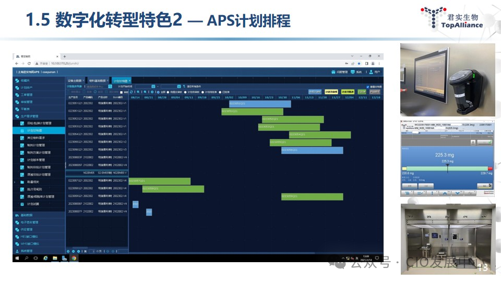The image size is (501, 282).
Task: Select the 待提交审核 radio button
Action: pyautogui.click(x=168, y=92)
